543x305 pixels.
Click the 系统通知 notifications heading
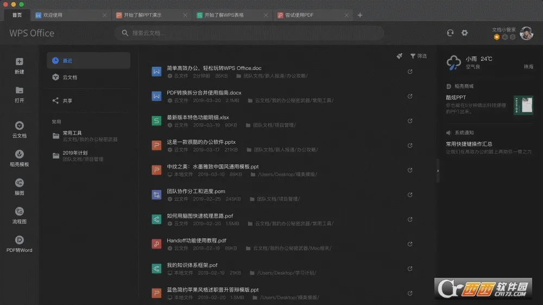pyautogui.click(x=464, y=132)
